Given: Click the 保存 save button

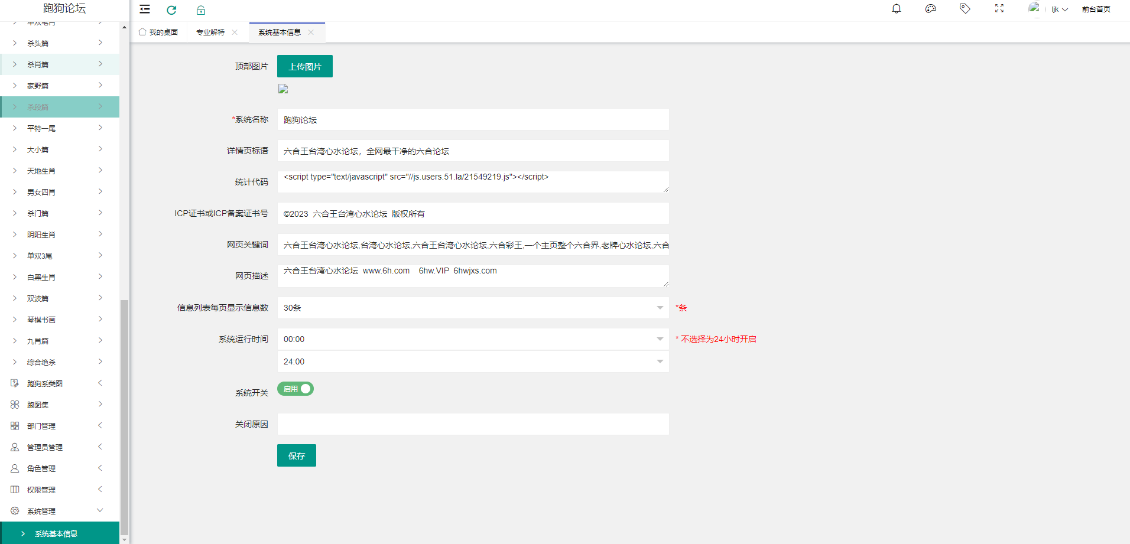Looking at the screenshot, I should point(296,455).
